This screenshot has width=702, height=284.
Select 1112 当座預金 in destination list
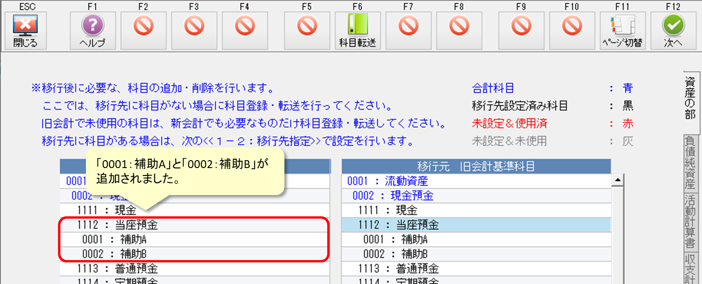coord(194,225)
